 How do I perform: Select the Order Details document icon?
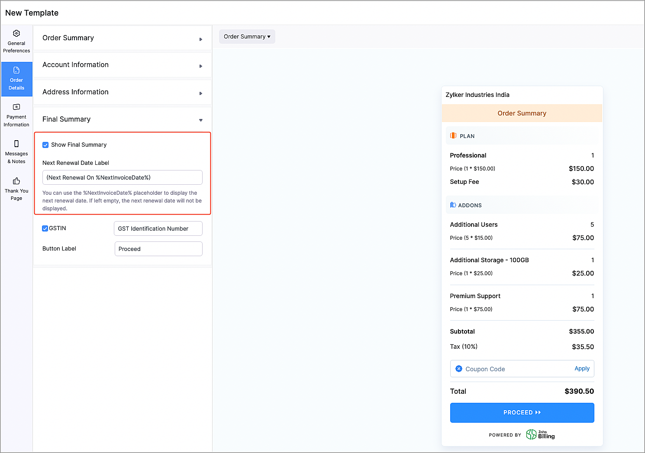(x=16, y=70)
